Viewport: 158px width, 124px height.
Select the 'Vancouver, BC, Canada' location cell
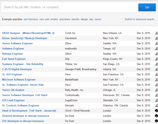(116, 95)
